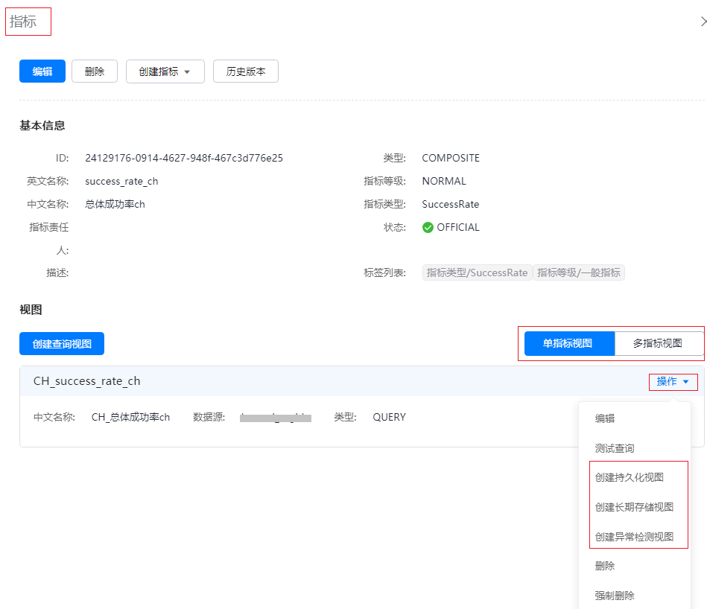
Task: Click the green OFFICIAL status check icon
Action: click(428, 228)
